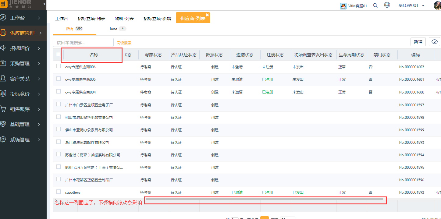Check the box for 浙江联通家具配件有限公司
This screenshot has width=441, height=219.
(59, 142)
